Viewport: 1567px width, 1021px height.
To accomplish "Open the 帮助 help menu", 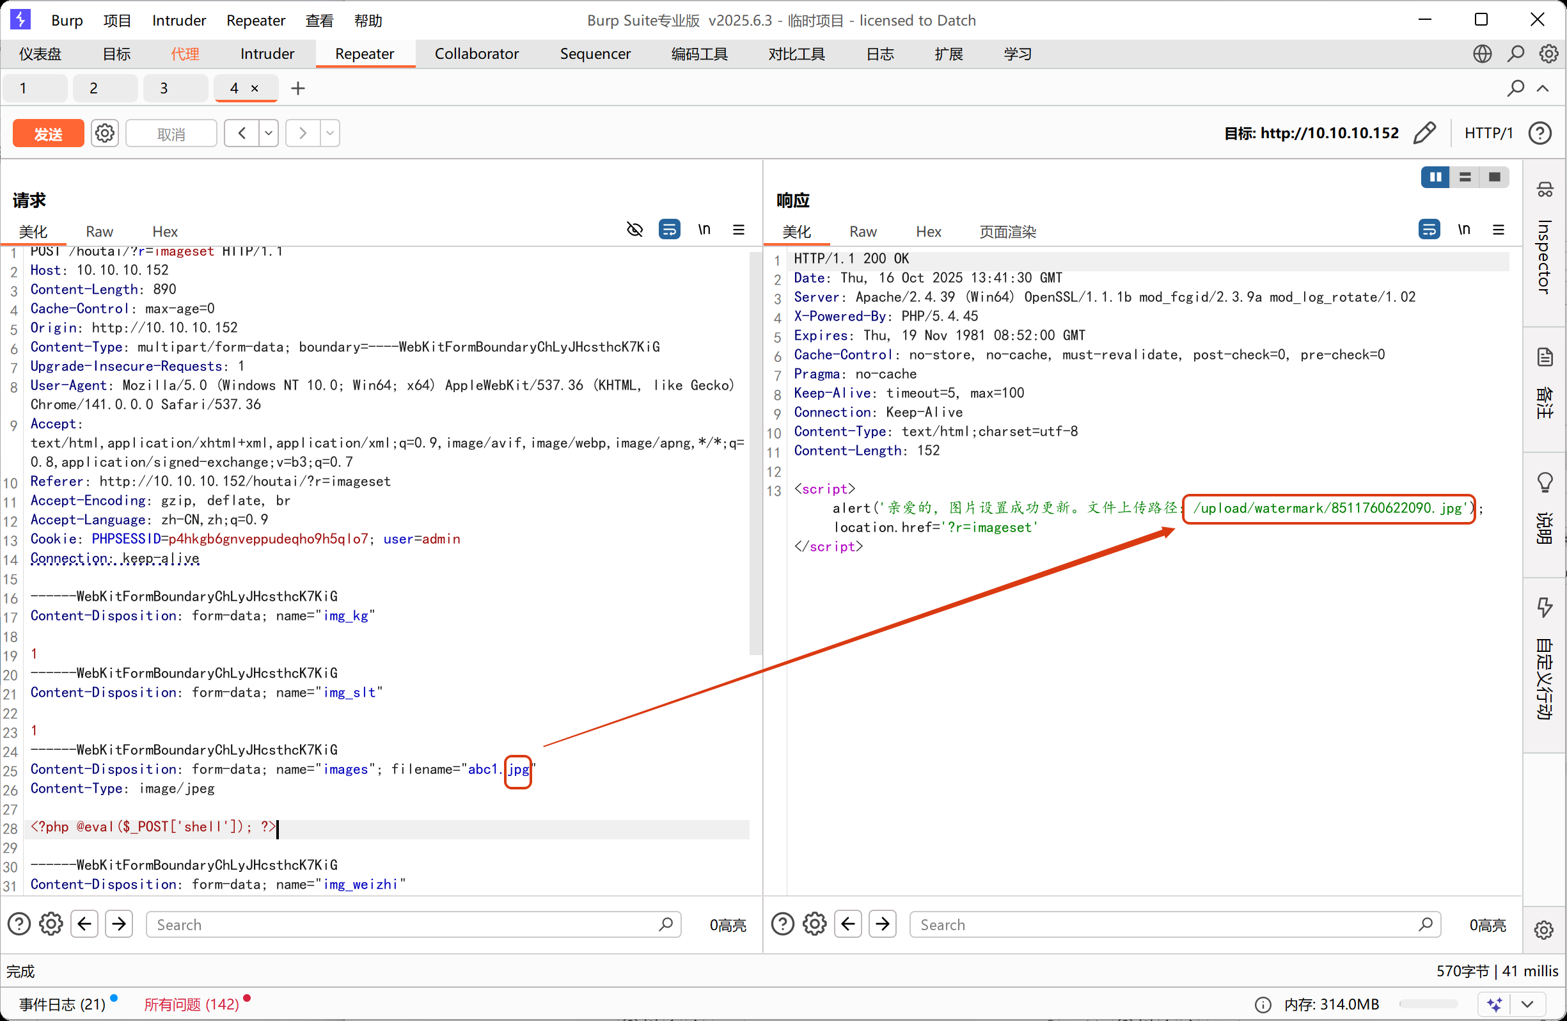I will point(368,20).
